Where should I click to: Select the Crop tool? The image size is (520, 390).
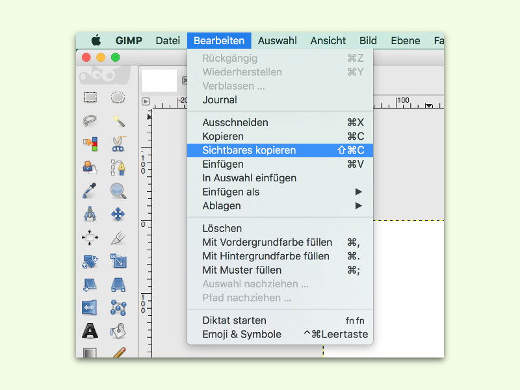point(118,237)
